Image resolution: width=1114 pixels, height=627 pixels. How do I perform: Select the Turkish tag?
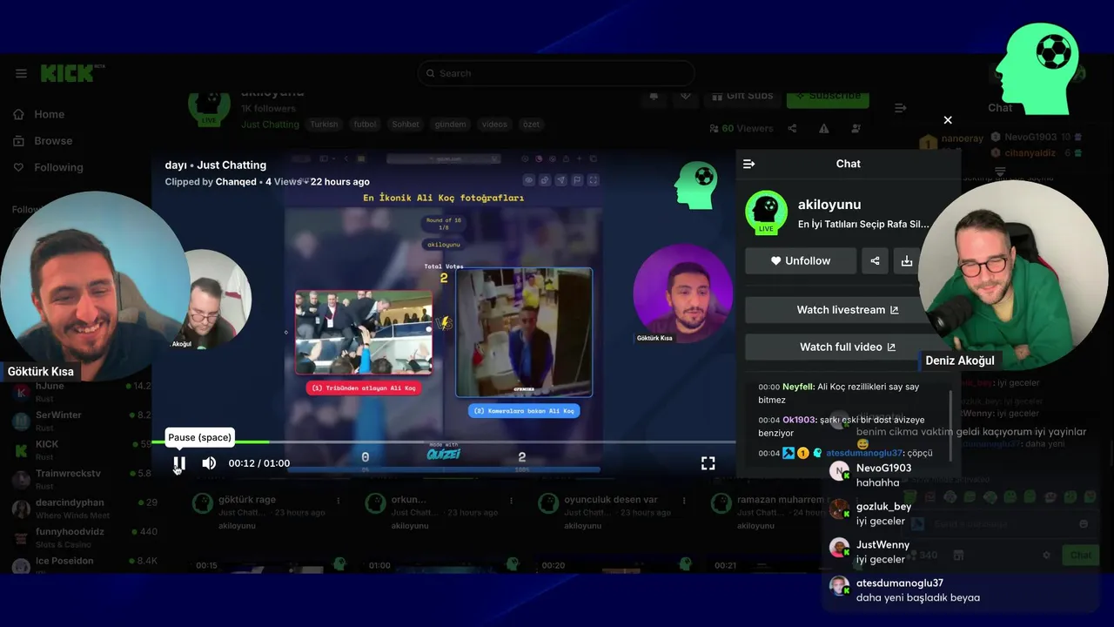(x=324, y=125)
